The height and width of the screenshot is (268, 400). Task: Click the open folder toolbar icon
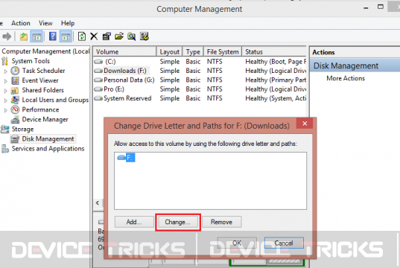(x=119, y=36)
